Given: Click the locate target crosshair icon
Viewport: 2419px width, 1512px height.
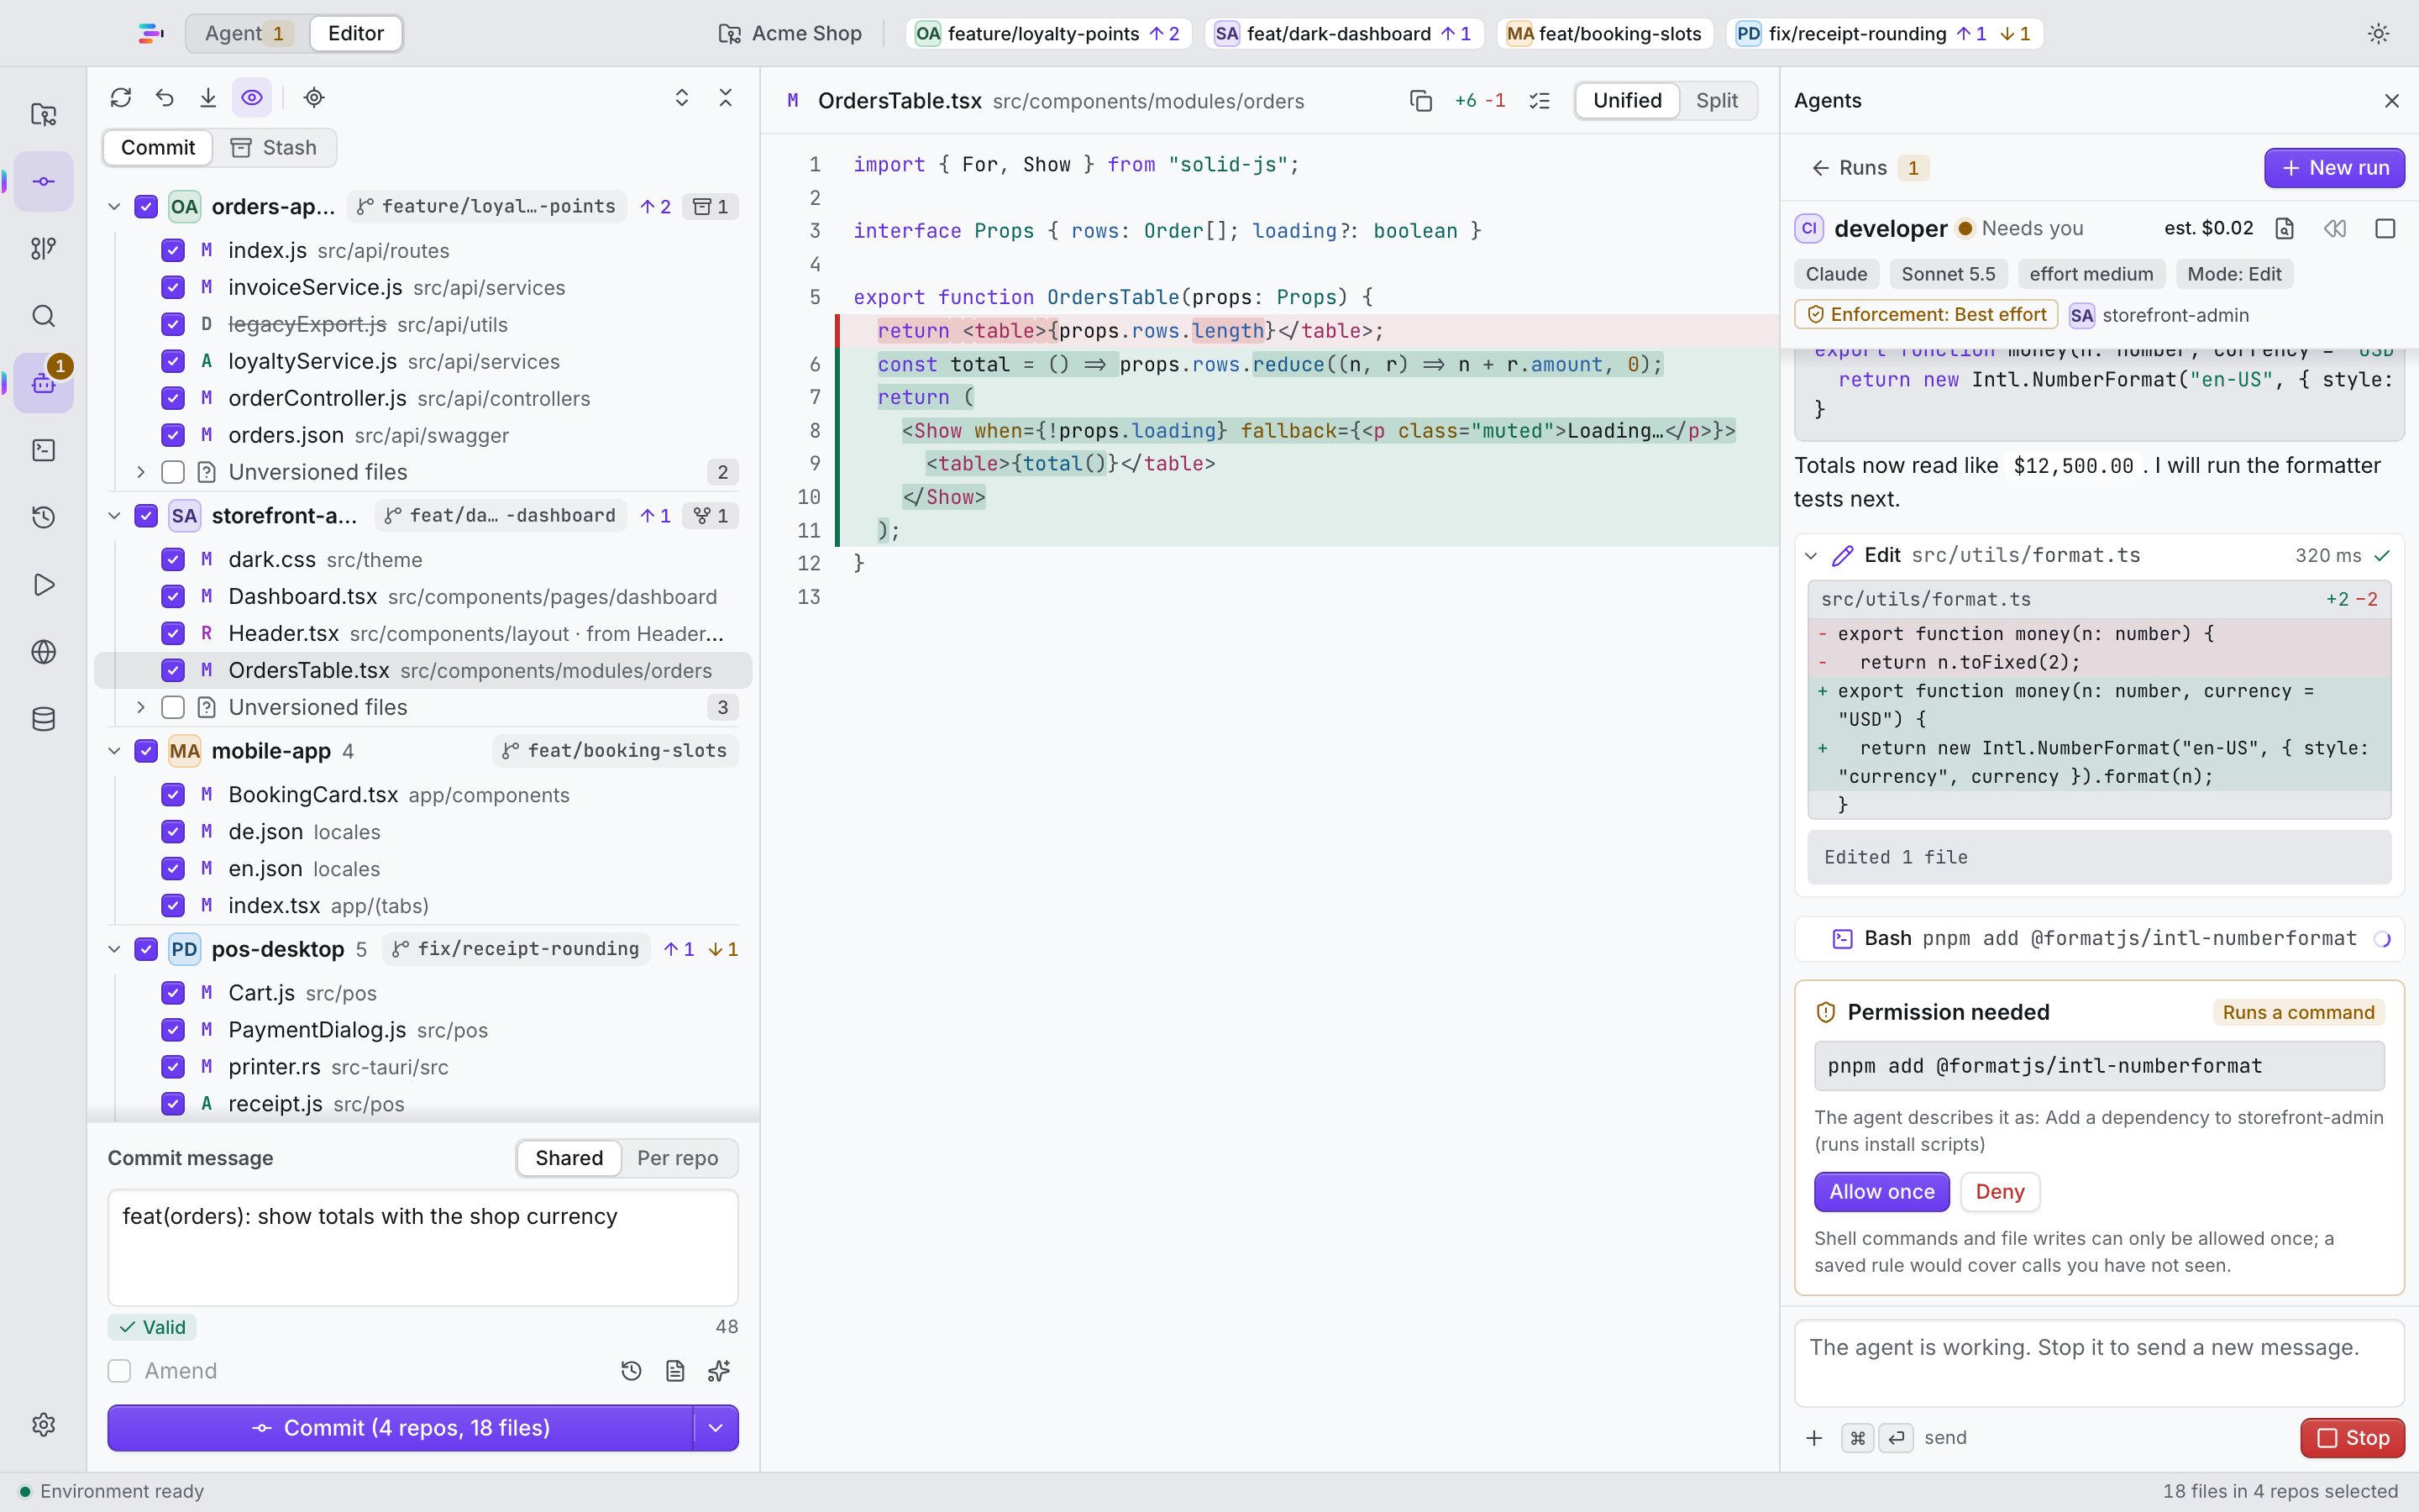Looking at the screenshot, I should point(314,97).
